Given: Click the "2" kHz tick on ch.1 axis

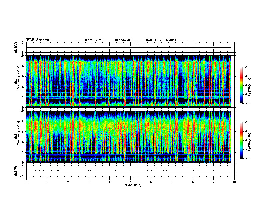Looking at the screenshot, I should tap(23, 97).
